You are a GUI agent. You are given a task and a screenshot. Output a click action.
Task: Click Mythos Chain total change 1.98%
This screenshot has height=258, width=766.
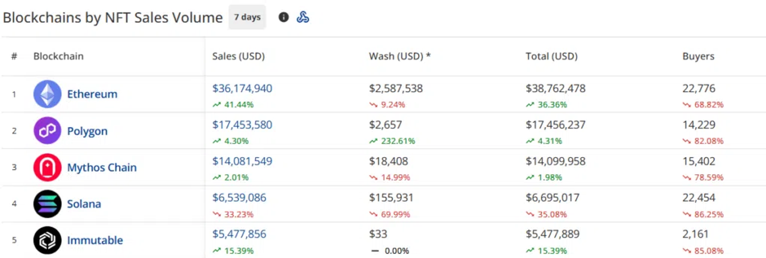549,177
